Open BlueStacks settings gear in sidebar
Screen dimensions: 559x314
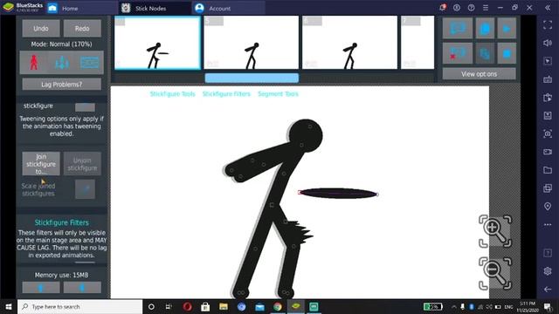(548, 271)
